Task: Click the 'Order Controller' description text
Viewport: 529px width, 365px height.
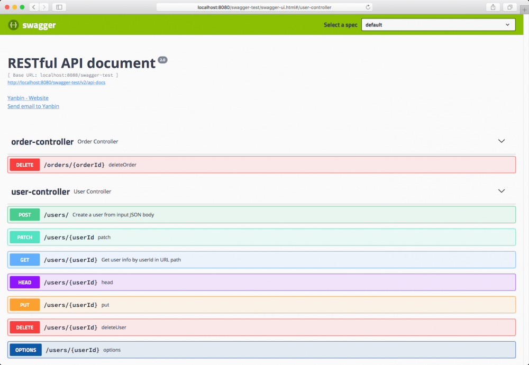Action: coord(98,141)
